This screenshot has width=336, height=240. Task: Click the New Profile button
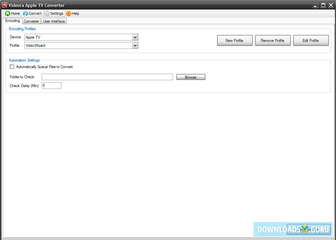[235, 40]
